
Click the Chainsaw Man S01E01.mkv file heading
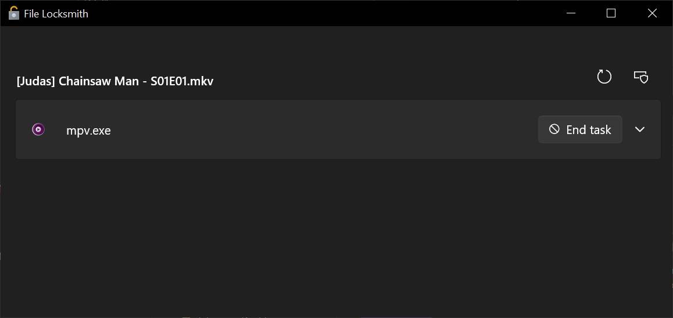[115, 81]
